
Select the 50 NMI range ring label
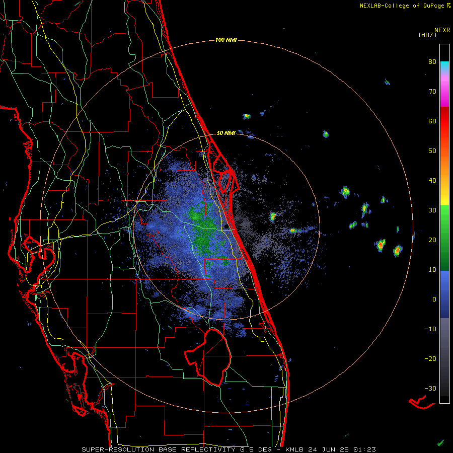(226, 133)
